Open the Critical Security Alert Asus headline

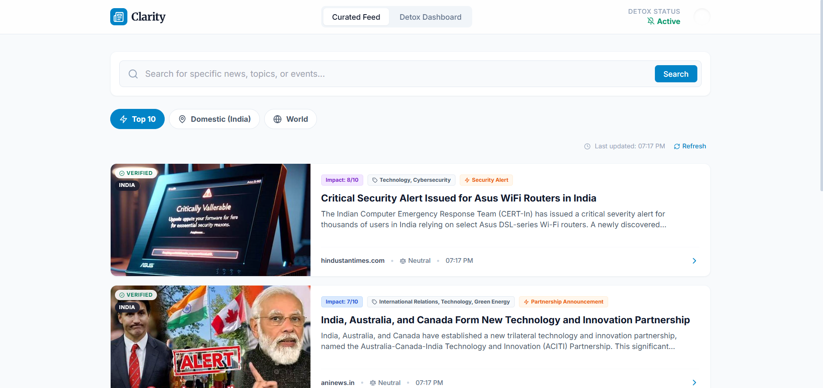[458, 198]
